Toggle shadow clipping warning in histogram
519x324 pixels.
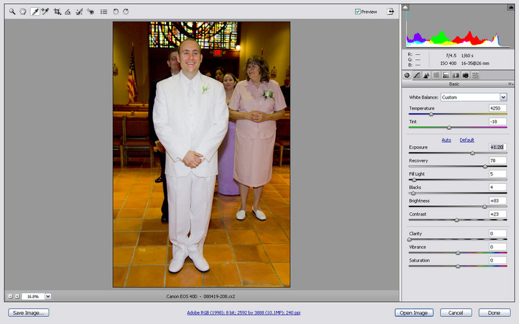[405, 7]
